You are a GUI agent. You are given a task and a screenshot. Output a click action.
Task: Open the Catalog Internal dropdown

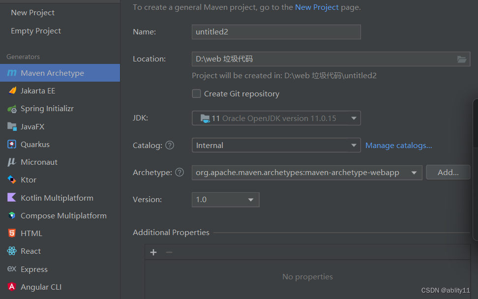click(276, 146)
